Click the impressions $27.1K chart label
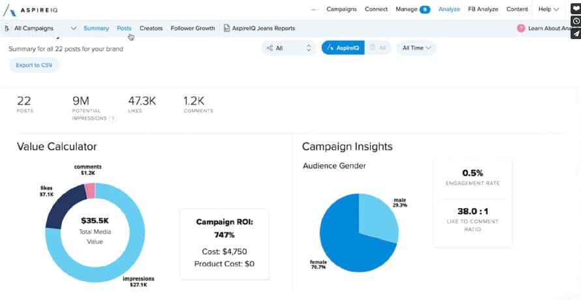Screen dimensions: 581x300 pyautogui.click(x=139, y=282)
